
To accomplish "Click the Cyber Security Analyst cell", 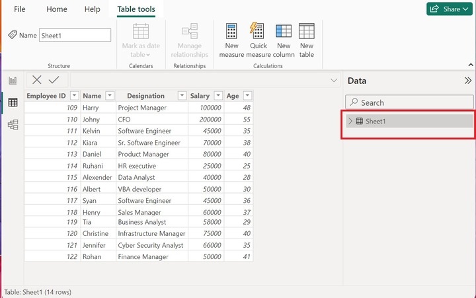I will [x=152, y=245].
